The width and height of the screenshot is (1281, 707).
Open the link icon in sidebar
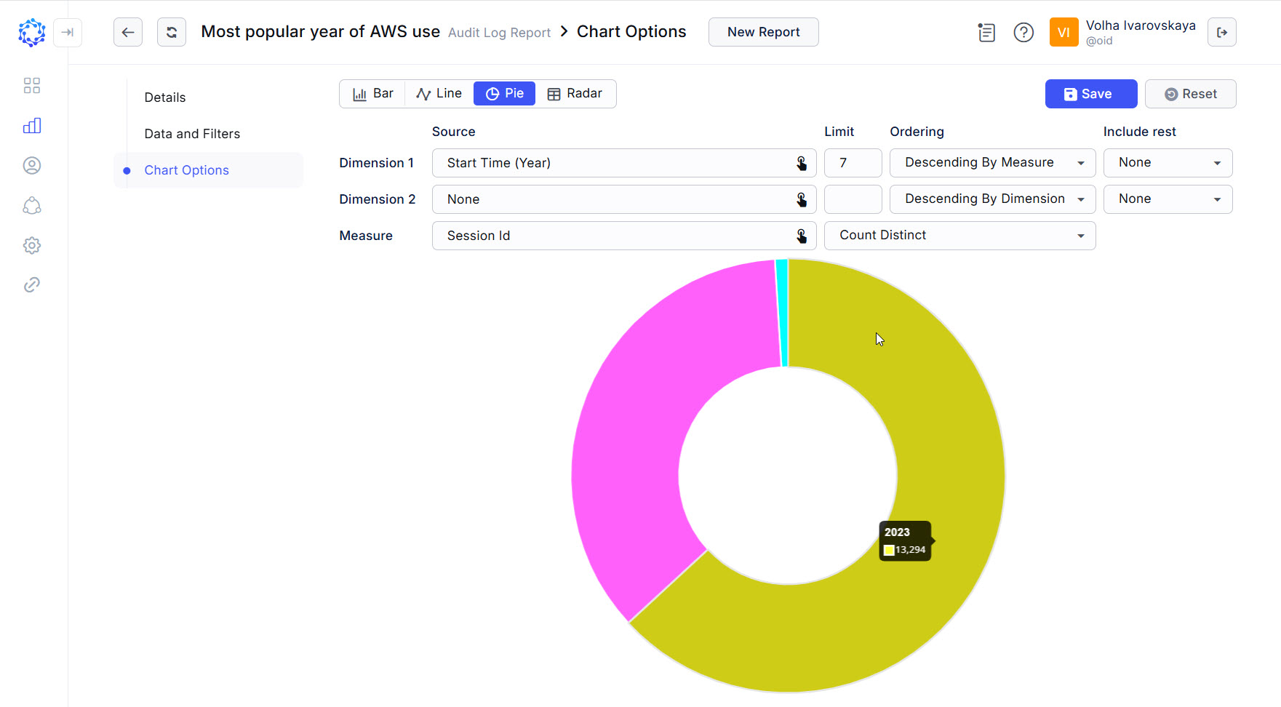click(x=32, y=284)
